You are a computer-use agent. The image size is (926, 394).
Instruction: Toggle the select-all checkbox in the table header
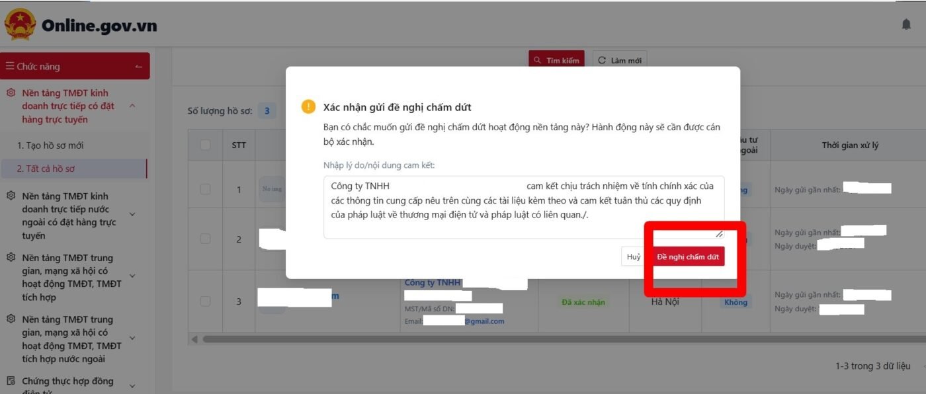pos(205,145)
